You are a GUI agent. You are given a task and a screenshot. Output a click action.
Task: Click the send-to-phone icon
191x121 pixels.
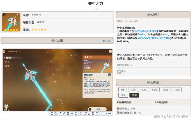[93, 114]
